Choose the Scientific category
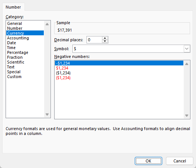This screenshot has height=168, width=196. click(25, 62)
